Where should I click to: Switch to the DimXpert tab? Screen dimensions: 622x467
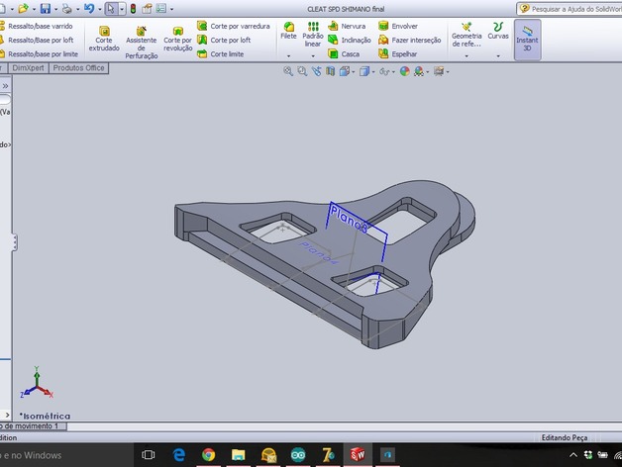point(28,68)
